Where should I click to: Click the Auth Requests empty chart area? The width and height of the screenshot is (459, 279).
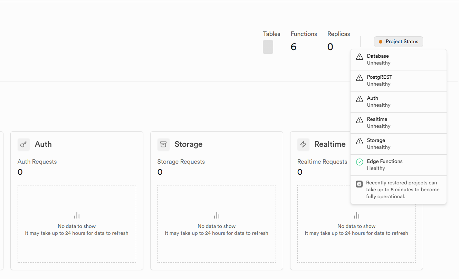[x=77, y=224]
